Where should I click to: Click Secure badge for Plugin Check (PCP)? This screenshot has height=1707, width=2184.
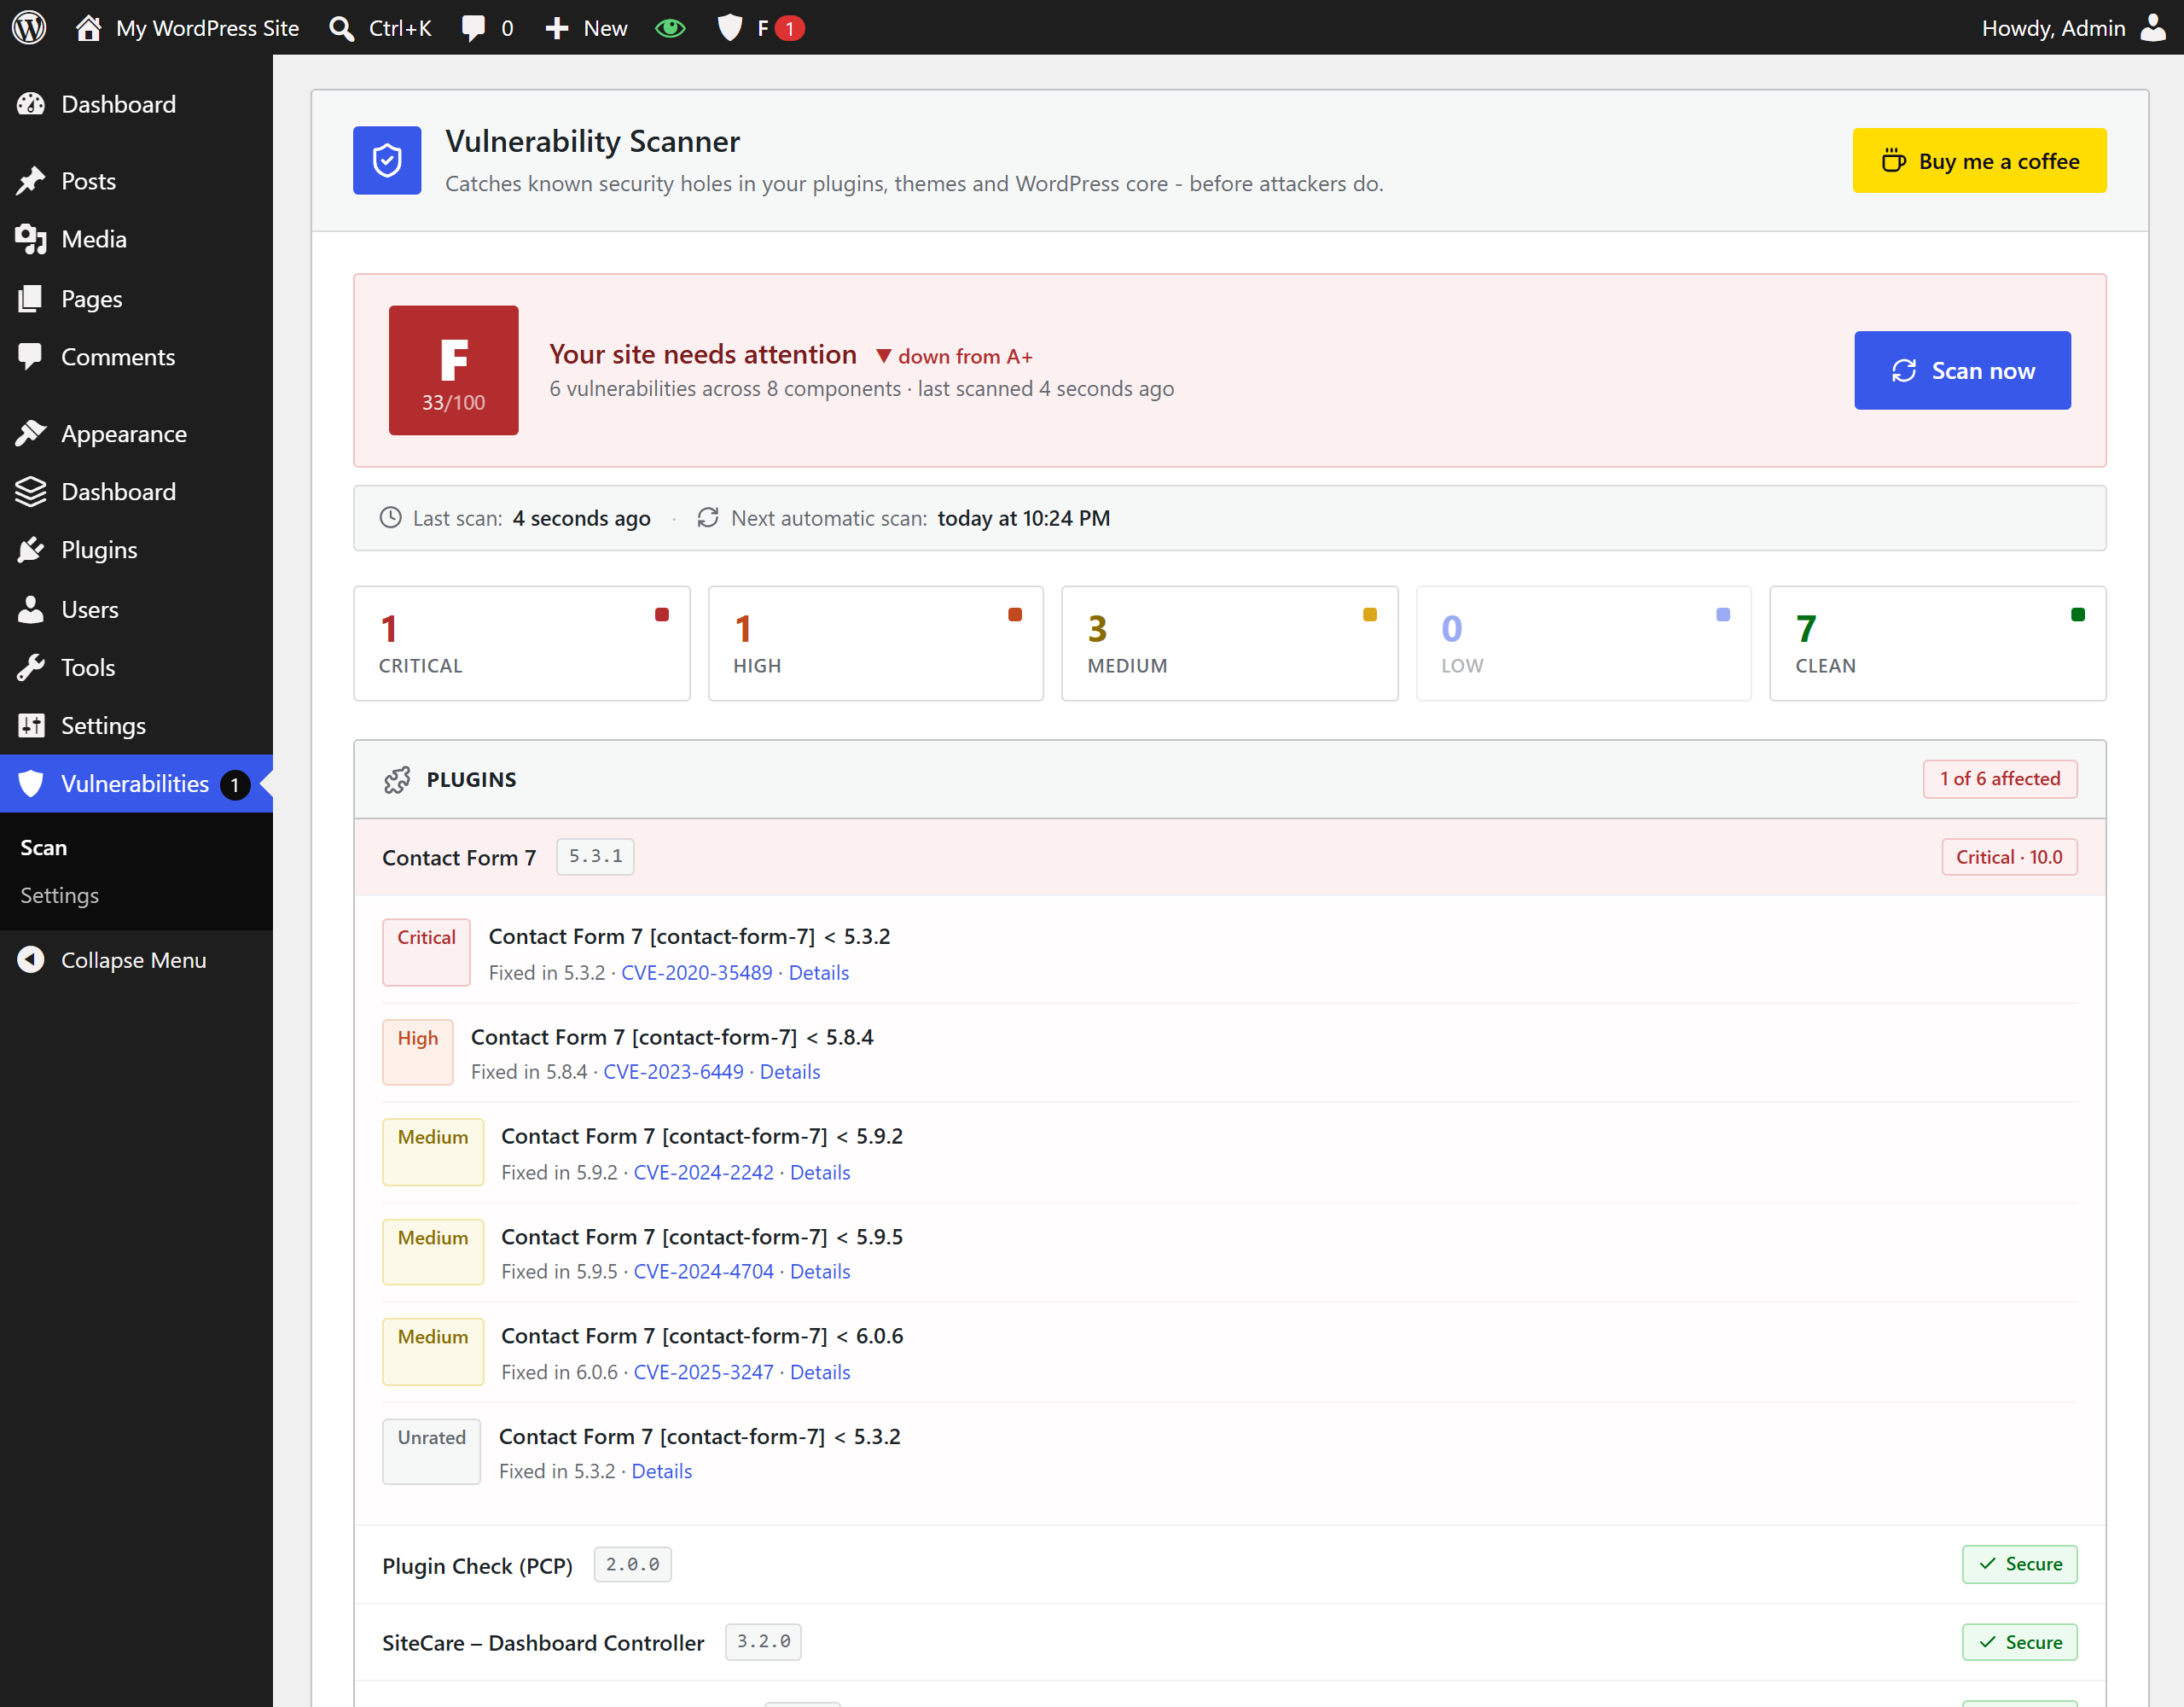(x=2019, y=1564)
